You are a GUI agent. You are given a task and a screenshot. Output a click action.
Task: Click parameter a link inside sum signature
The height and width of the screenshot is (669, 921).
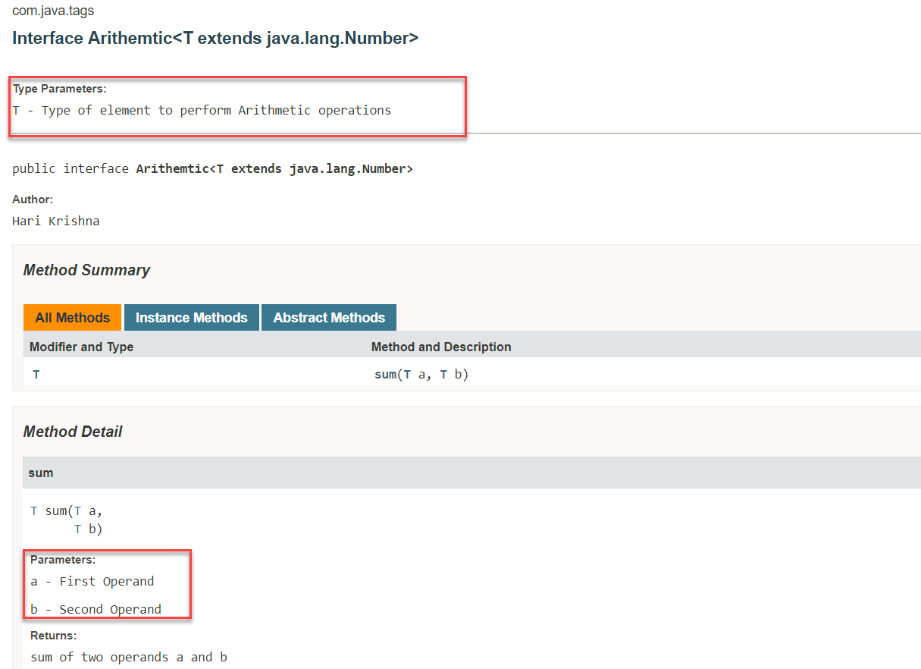coord(91,510)
